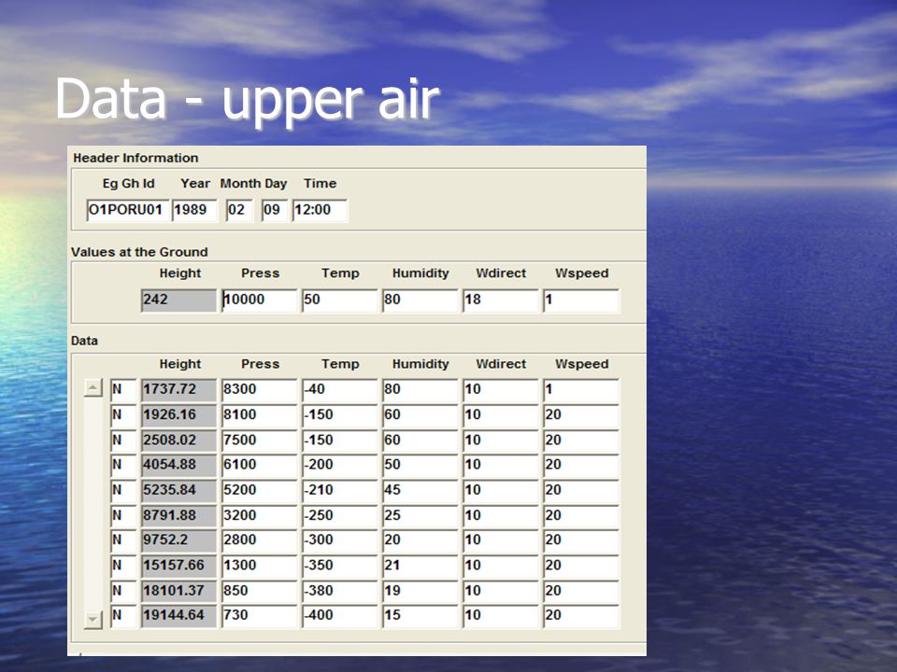Click the scroll up arrow in Data table
897x672 pixels.
93,388
